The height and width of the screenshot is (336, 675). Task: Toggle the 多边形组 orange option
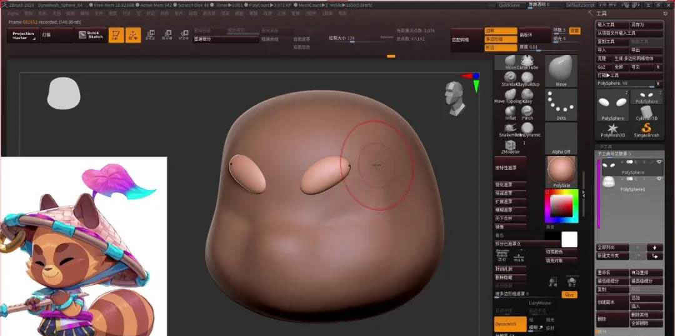(501, 39)
